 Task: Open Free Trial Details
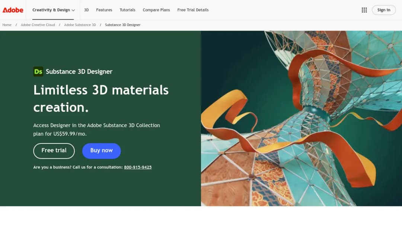click(193, 10)
